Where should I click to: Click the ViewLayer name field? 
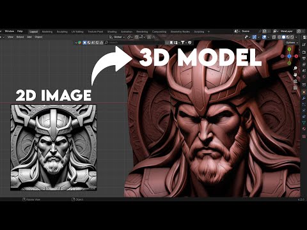(287, 31)
